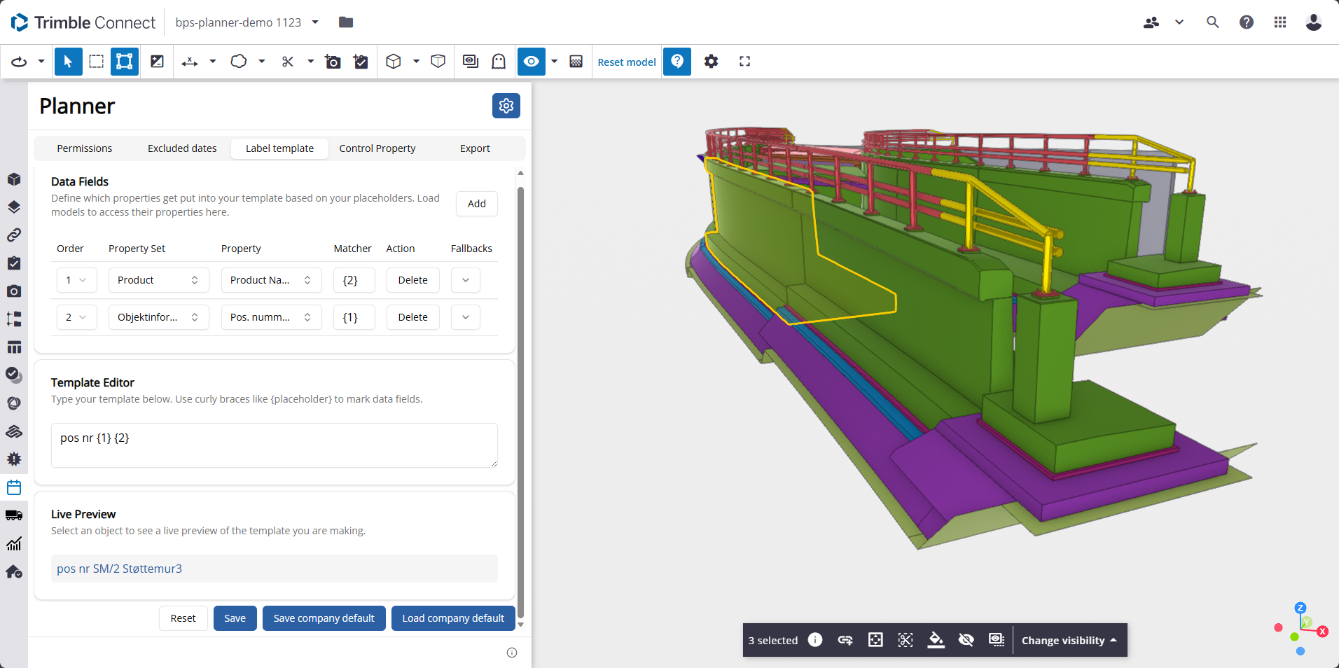Switch to the Permissions tab
Screen dimensions: 1339x668
pyautogui.click(x=85, y=148)
